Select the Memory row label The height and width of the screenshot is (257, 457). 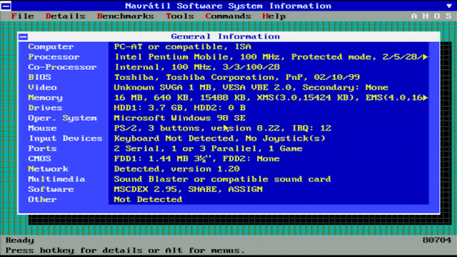coord(45,98)
